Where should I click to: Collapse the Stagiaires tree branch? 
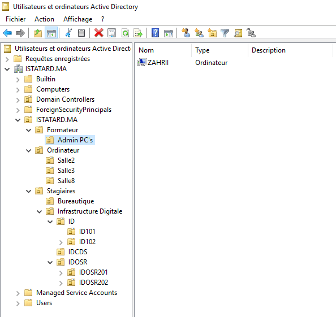pyautogui.click(x=28, y=191)
